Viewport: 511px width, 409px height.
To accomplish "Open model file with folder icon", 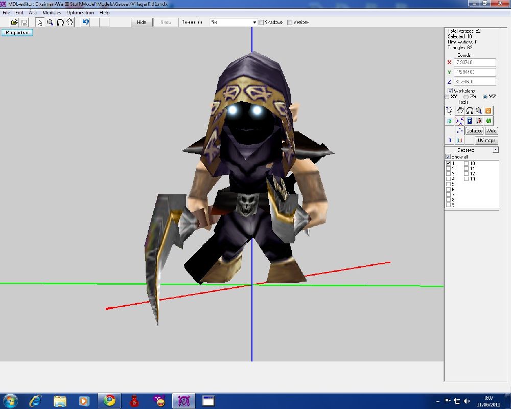I will (14, 22).
